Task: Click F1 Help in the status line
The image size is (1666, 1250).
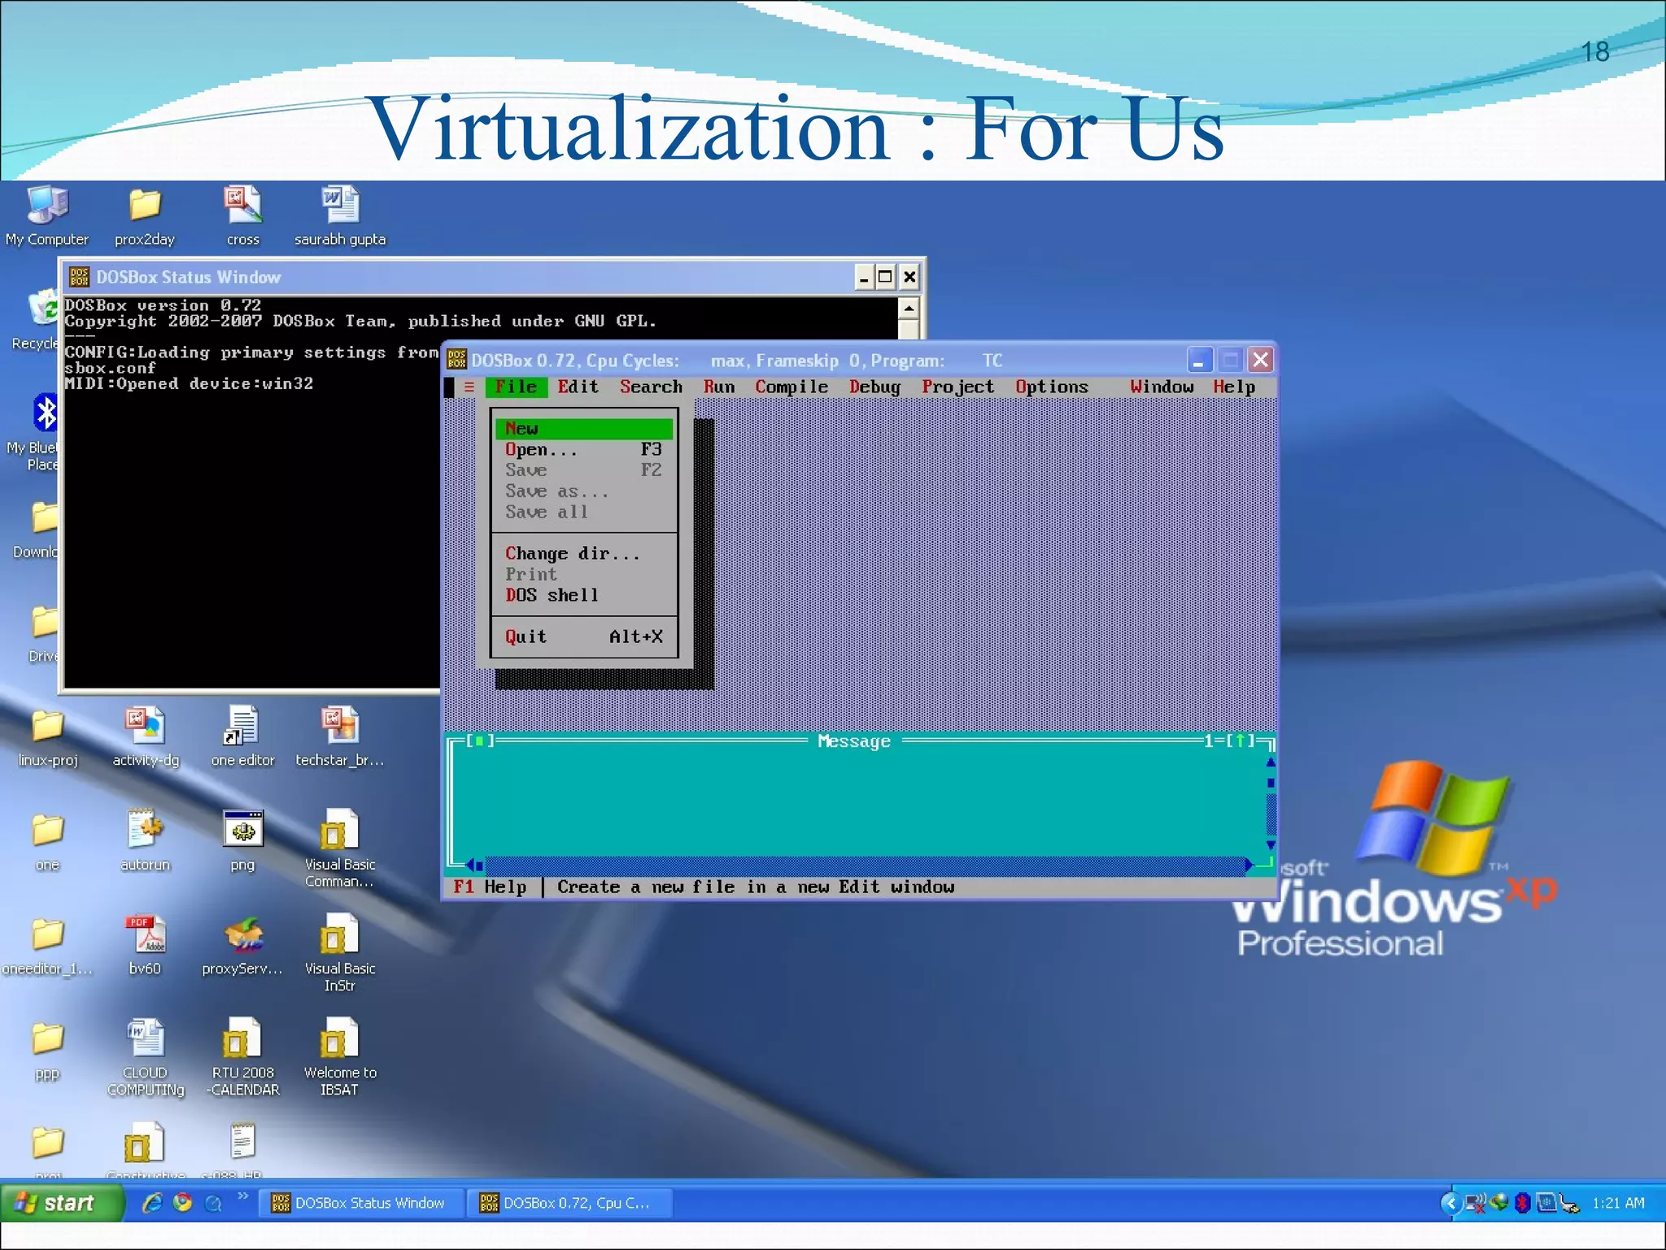Action: click(490, 887)
